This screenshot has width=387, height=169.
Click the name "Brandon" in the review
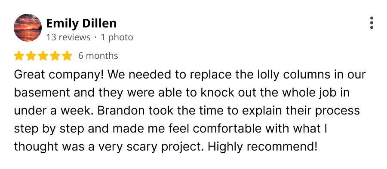point(121,111)
